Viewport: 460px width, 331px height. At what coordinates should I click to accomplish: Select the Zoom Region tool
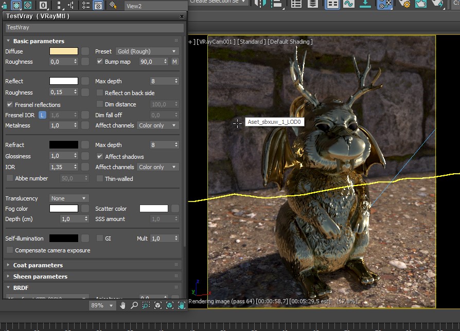[146, 305]
